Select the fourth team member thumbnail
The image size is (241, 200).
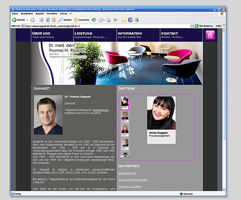tap(125, 144)
